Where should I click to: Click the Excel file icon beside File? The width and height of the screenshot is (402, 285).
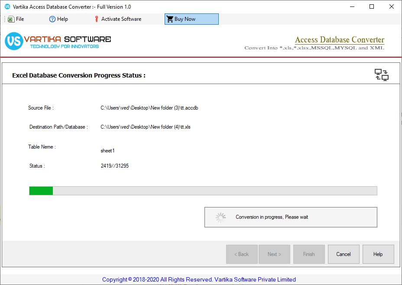pyautogui.click(x=11, y=19)
